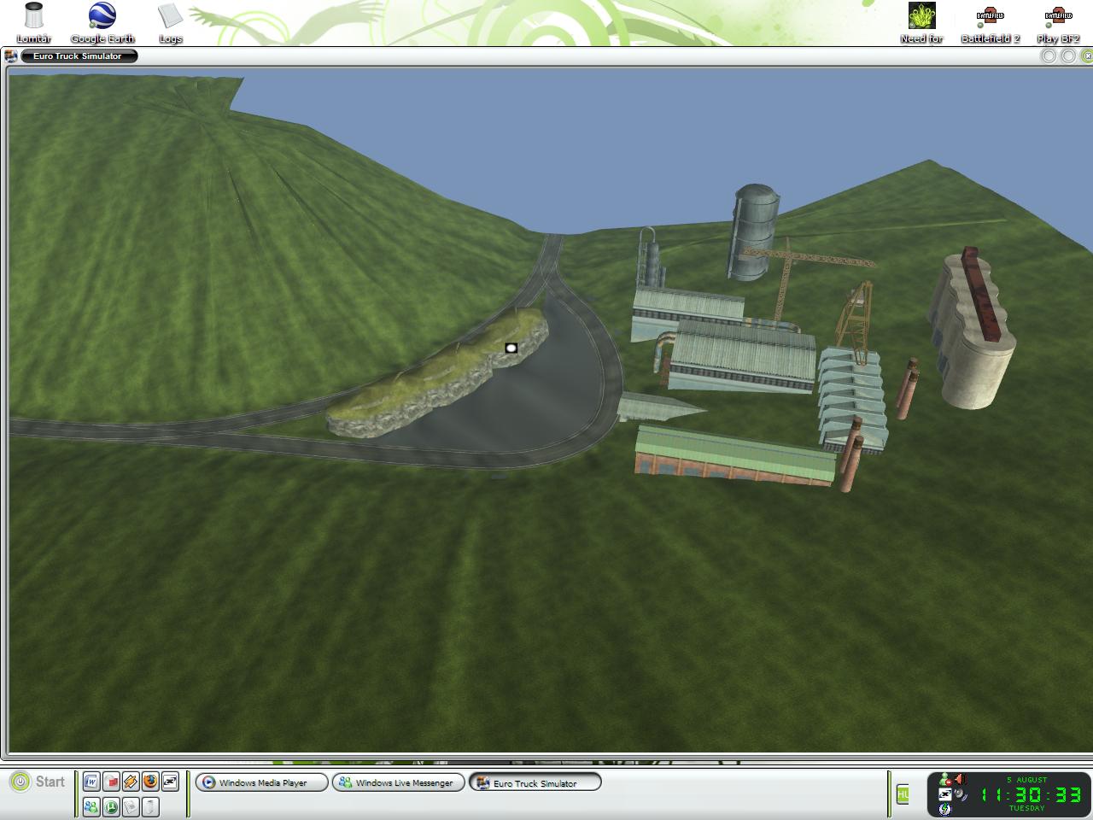Click the Start button
This screenshot has width=1093, height=820.
click(38, 782)
